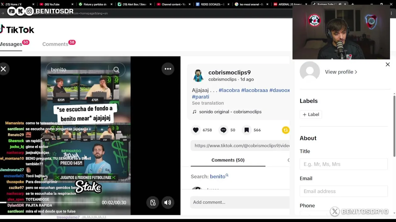Click the #parati hashtag
Screen dimensions: 396x222
201,97
